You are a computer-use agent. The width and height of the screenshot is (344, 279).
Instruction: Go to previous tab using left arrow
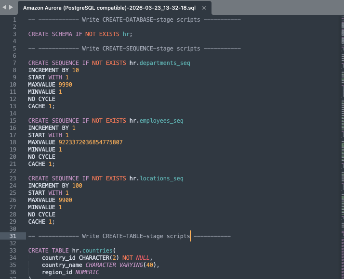pos(4,7)
